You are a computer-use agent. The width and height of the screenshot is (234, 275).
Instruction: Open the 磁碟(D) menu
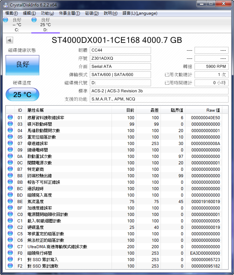click(92, 13)
